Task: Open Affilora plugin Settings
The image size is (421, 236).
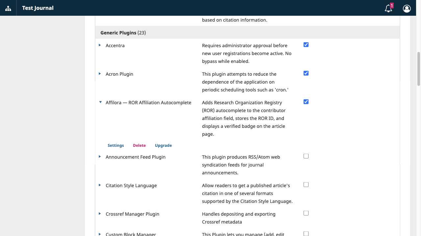Action: click(x=116, y=146)
